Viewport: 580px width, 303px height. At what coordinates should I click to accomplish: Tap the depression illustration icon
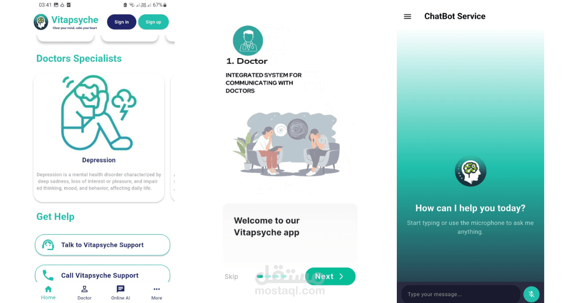99,112
